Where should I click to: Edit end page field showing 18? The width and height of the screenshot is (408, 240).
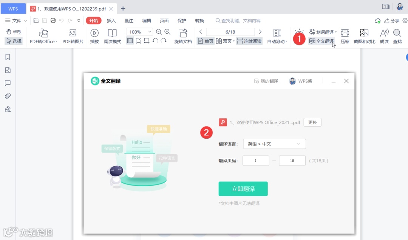(292, 161)
